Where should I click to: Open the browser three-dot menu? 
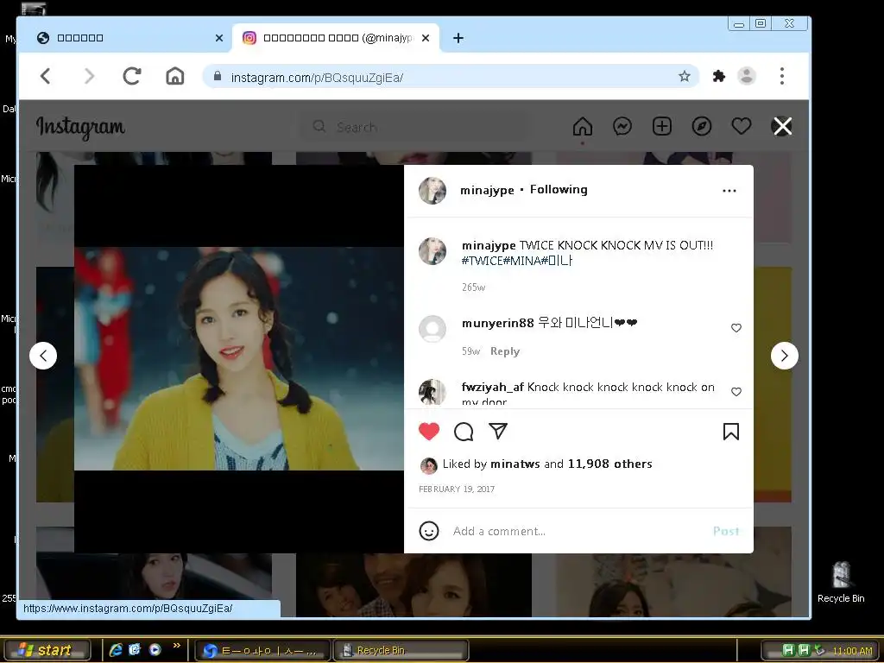point(781,76)
